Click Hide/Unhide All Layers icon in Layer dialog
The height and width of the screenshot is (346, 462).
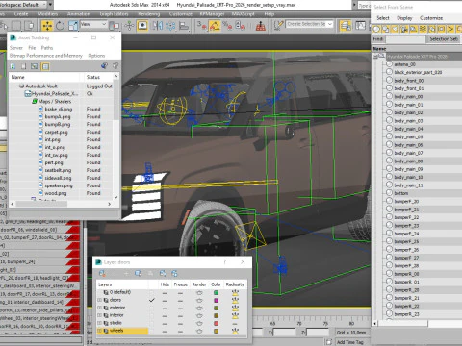[163, 273]
